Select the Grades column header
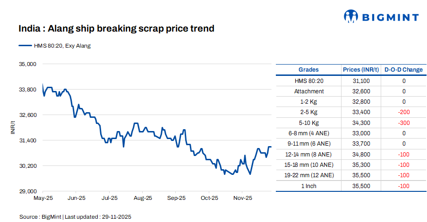The height and width of the screenshot is (222, 427). click(x=308, y=70)
